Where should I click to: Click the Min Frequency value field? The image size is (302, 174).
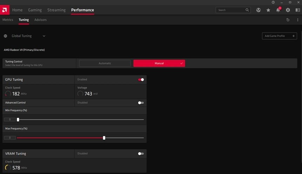tap(10, 120)
